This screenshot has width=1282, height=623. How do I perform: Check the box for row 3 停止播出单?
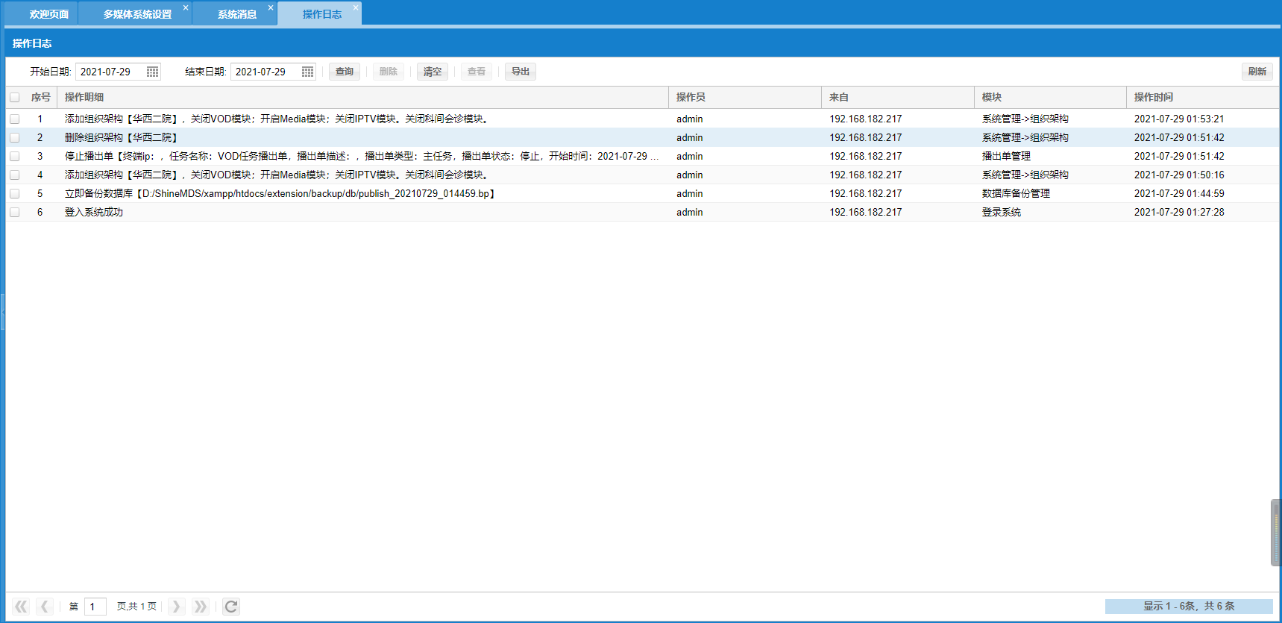[14, 156]
